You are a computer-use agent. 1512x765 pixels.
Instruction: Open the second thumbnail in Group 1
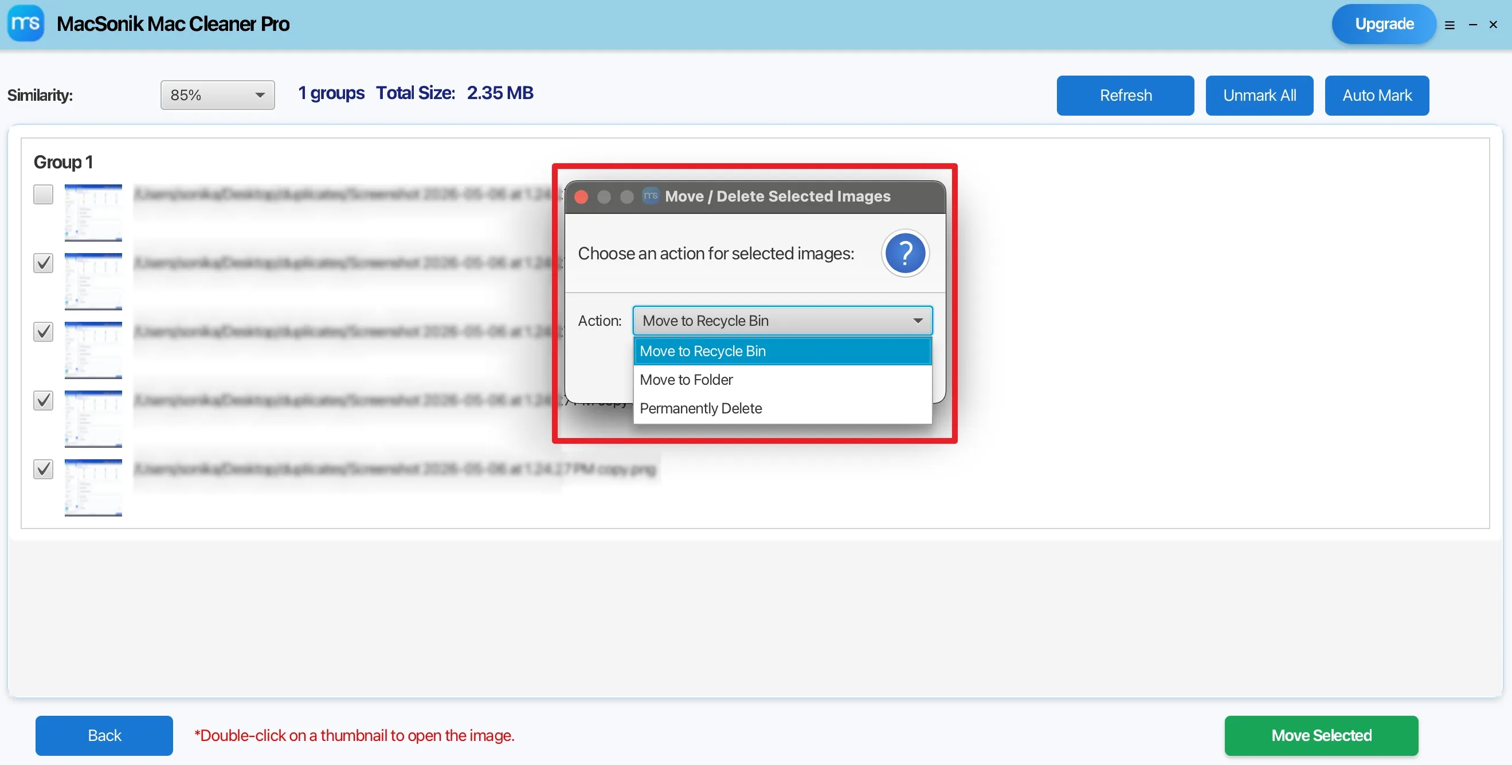(x=93, y=281)
